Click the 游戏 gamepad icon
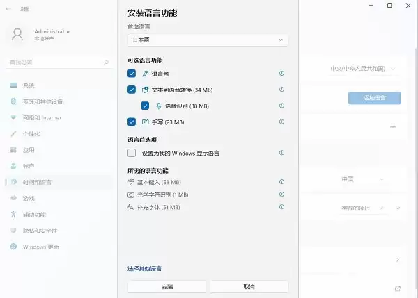The height and width of the screenshot is (298, 418). point(13,198)
